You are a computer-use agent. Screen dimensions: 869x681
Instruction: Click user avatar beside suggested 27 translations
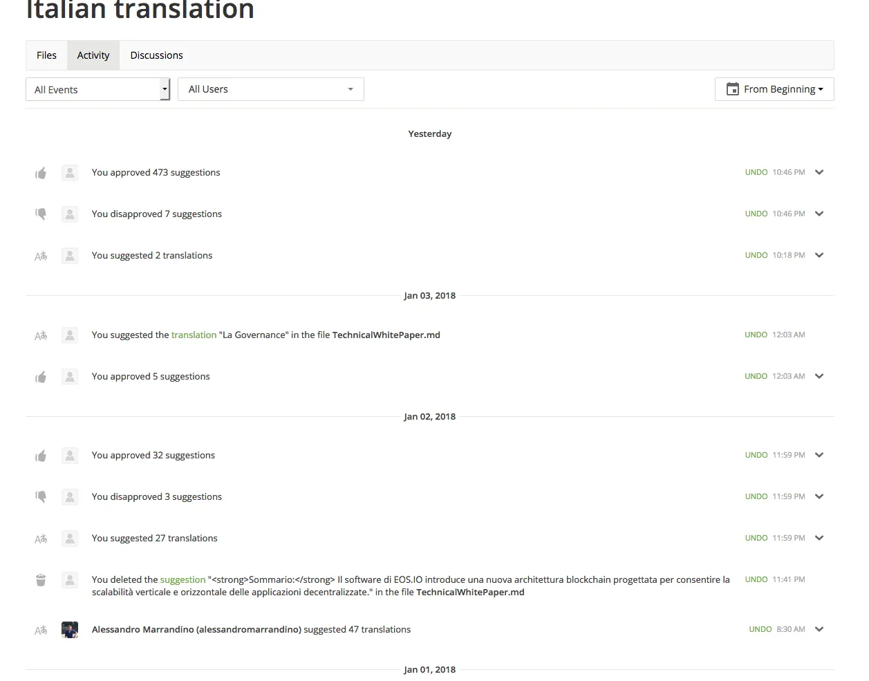click(70, 539)
